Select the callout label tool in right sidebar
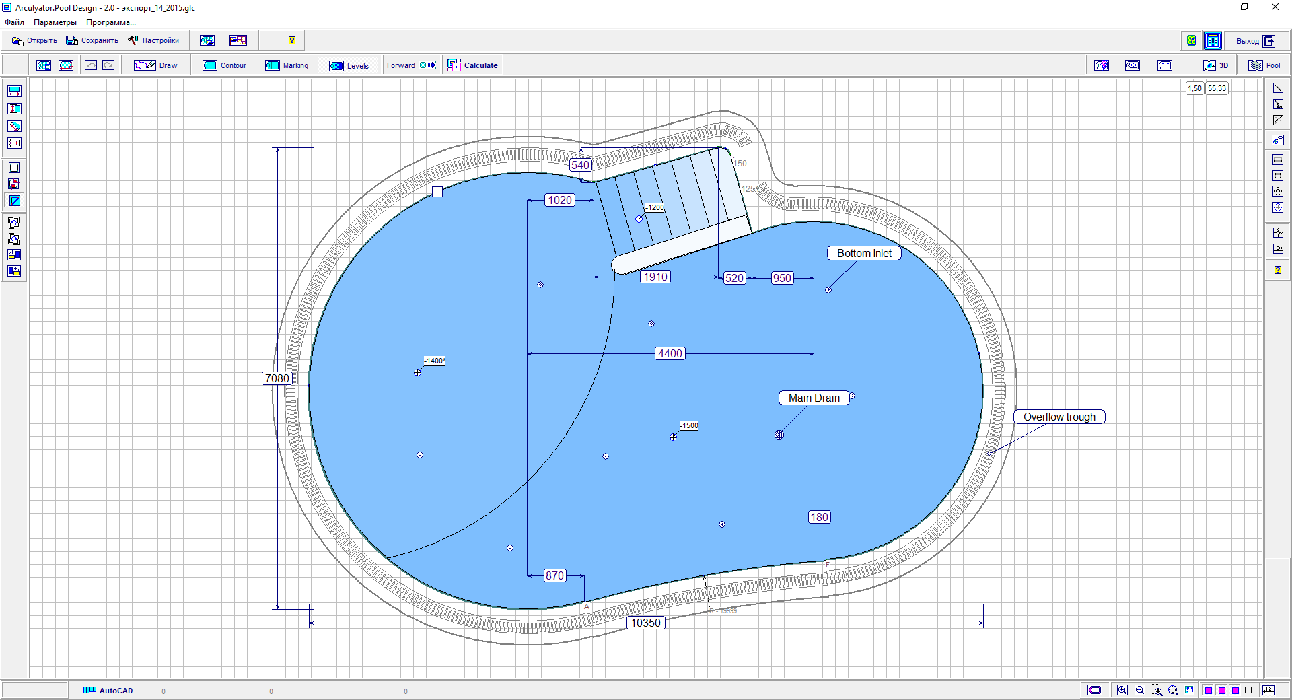This screenshot has width=1292, height=700. [1278, 140]
